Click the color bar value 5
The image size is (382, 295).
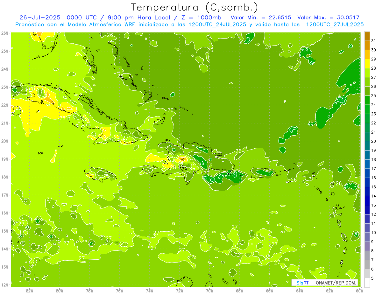tap(372, 278)
